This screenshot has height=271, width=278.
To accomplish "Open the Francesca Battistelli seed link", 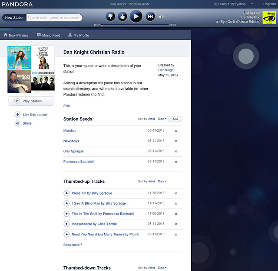I will (x=79, y=162).
